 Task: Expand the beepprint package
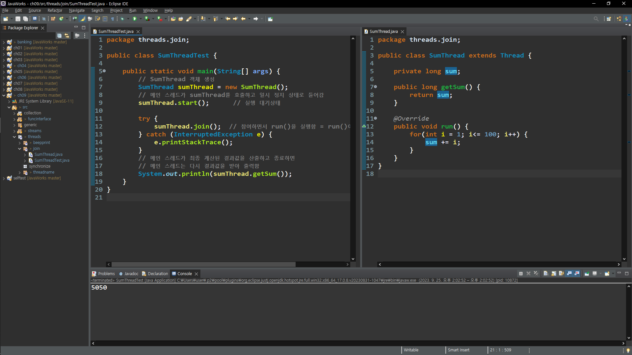[19, 143]
